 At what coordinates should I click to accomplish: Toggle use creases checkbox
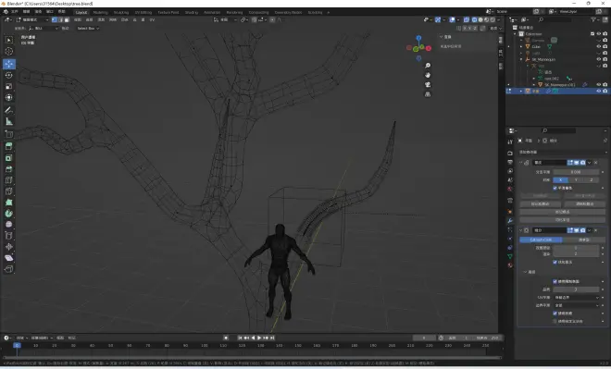click(555, 313)
